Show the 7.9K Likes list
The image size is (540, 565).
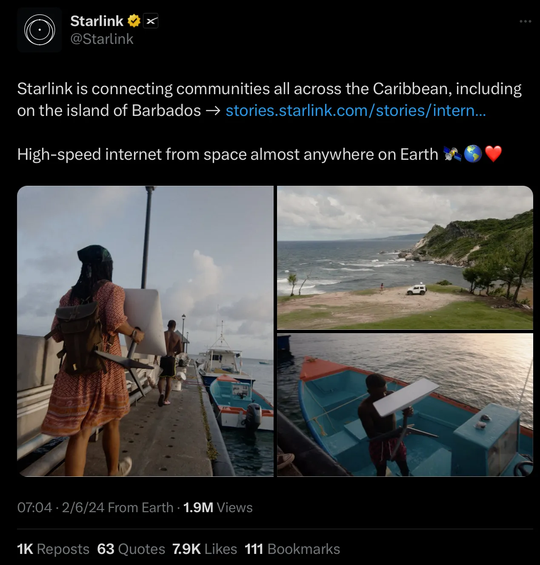pyautogui.click(x=205, y=549)
